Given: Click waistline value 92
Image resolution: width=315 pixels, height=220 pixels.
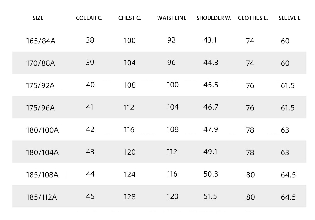Looking at the screenshot, I should [x=171, y=40].
